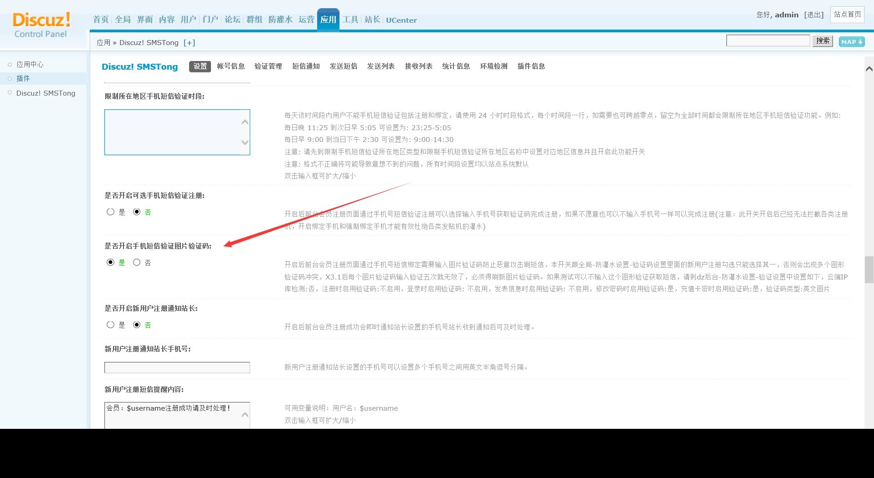Open Discuz! SMSTong in the sidebar
Screen dimensions: 874x478
(x=46, y=93)
